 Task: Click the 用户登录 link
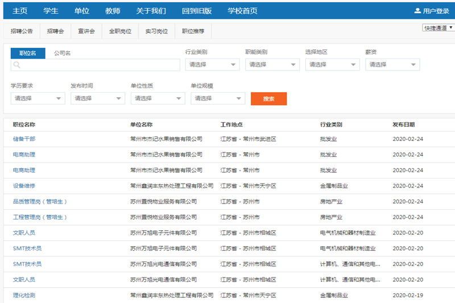point(436,11)
